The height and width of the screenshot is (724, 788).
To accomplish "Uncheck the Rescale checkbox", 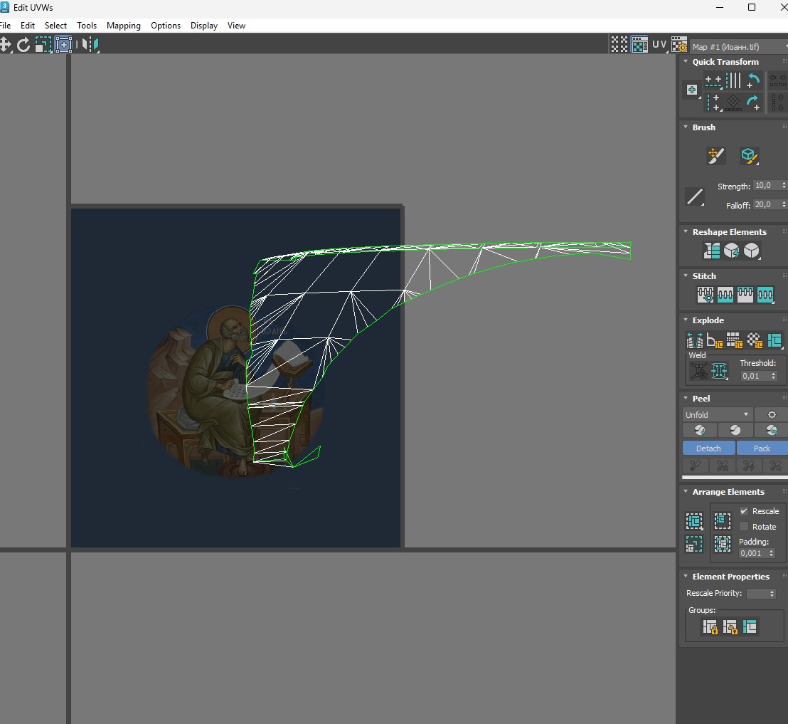I will tap(744, 511).
